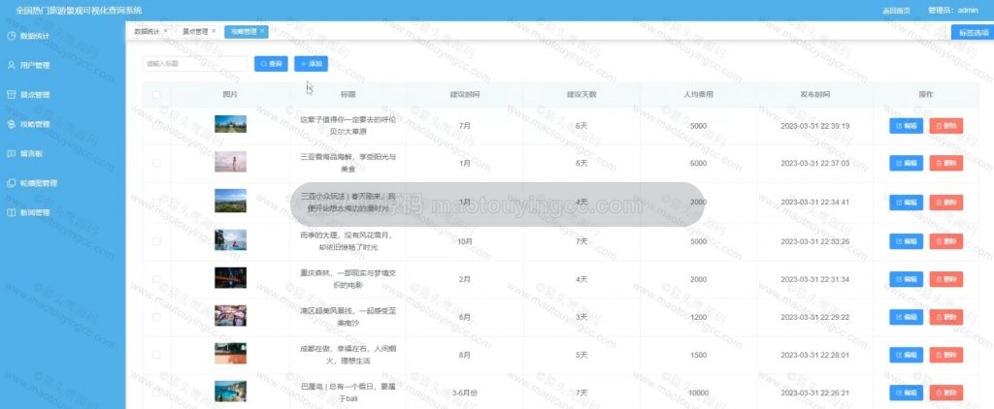The height and width of the screenshot is (409, 994).
Task: Open the 成都在做 thumbnail image
Action: (230, 354)
